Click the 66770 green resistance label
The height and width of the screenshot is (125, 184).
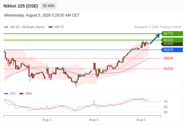pos(172,33)
